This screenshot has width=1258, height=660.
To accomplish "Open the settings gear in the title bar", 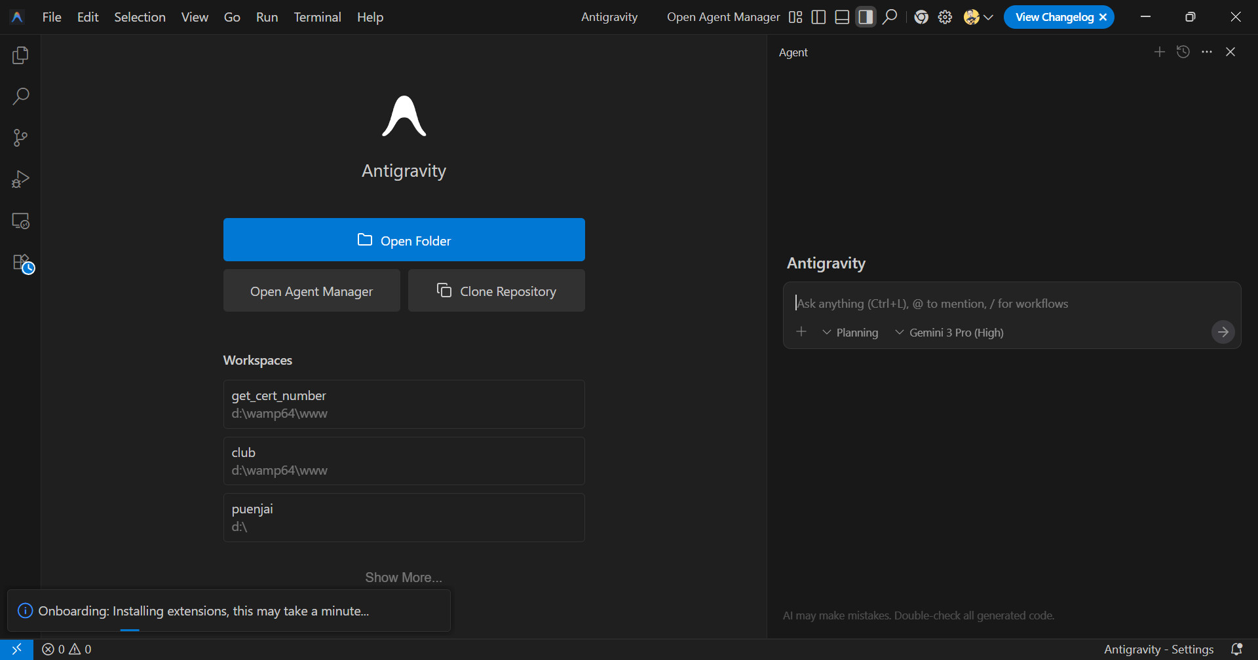I will [945, 17].
